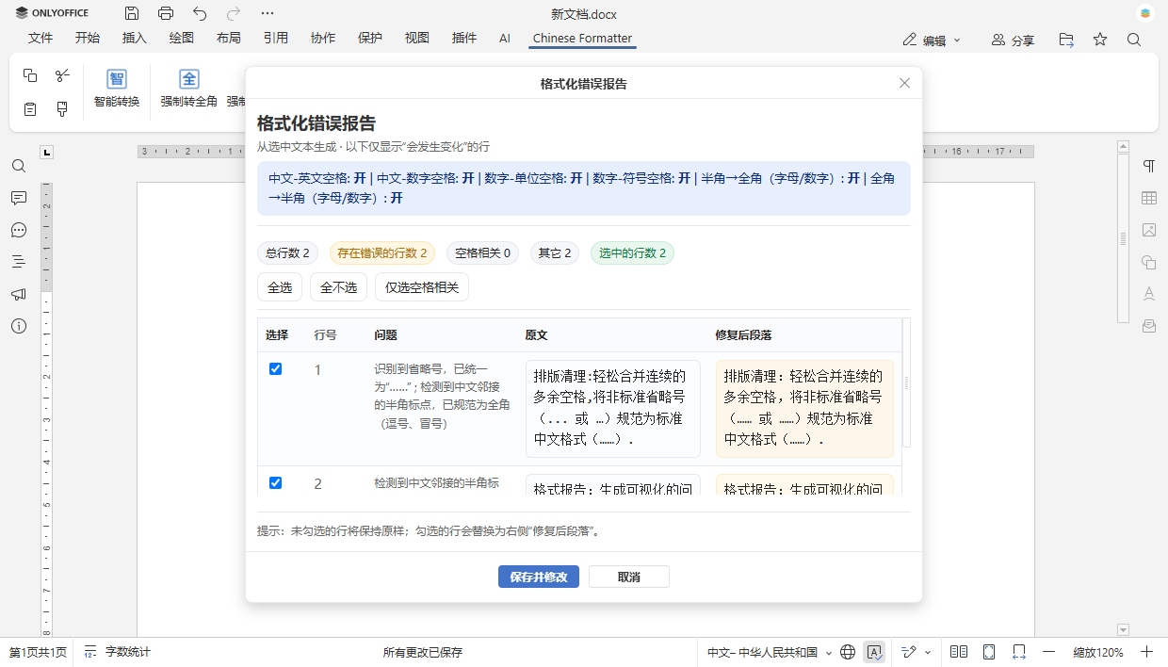This screenshot has width=1168, height=667.
Task: Click the 字数统计 word count
Action: pos(118,652)
